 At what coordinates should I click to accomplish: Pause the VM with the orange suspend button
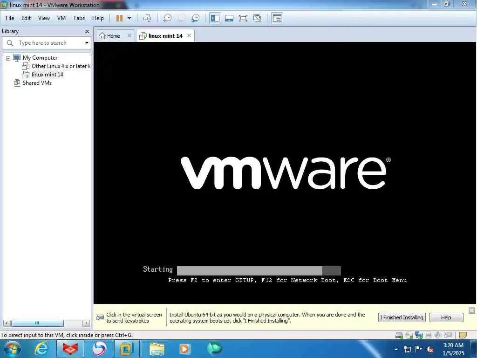click(x=119, y=18)
